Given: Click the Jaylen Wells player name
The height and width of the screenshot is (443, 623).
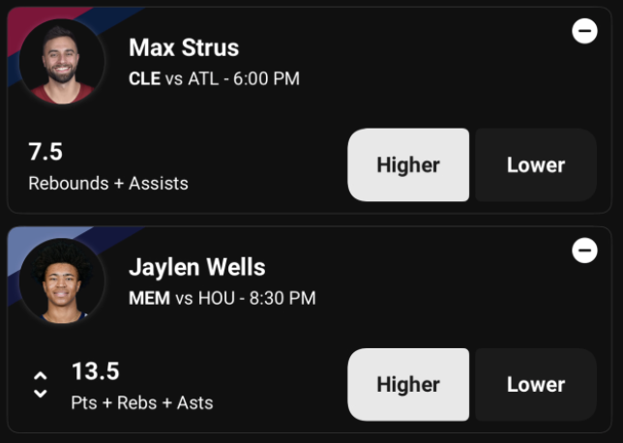Looking at the screenshot, I should pyautogui.click(x=197, y=267).
